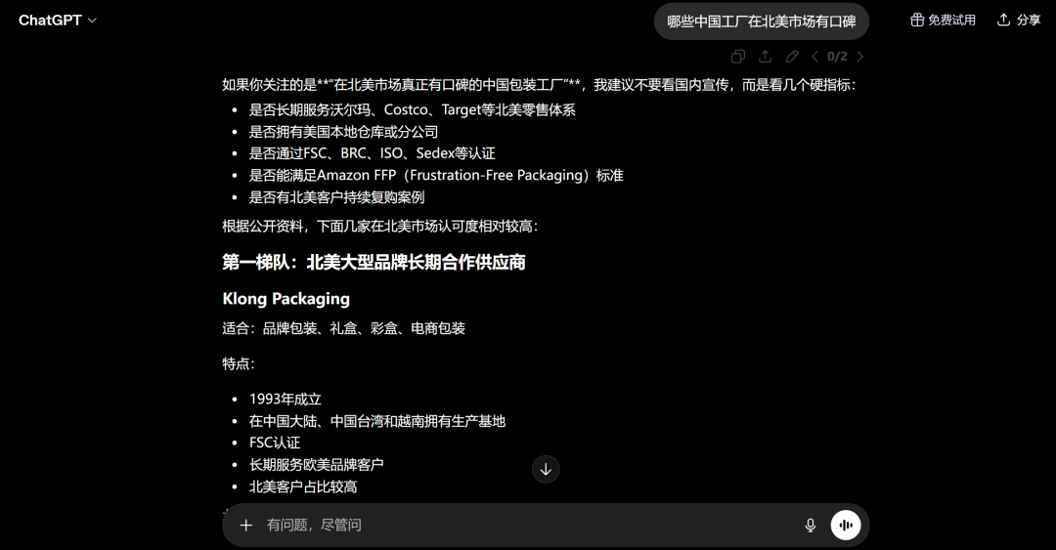The width and height of the screenshot is (1056, 550).
Task: Click the bullet 是否拥有美国本地仓库或分公司
Action: click(x=343, y=132)
